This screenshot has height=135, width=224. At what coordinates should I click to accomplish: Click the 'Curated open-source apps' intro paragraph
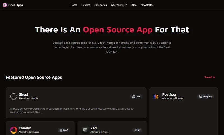coord(112,47)
